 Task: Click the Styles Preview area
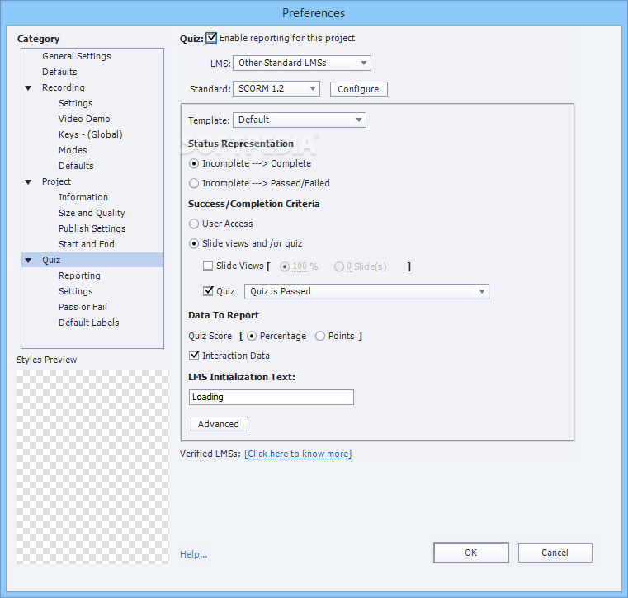92,467
